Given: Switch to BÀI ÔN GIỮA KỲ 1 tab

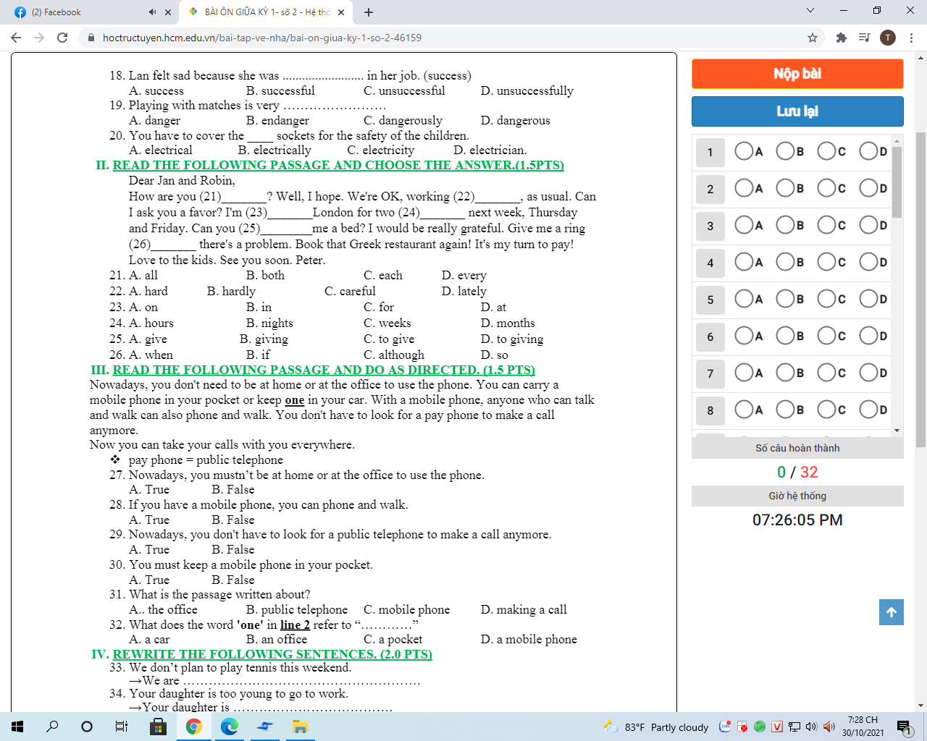Looking at the screenshot, I should click(266, 12).
